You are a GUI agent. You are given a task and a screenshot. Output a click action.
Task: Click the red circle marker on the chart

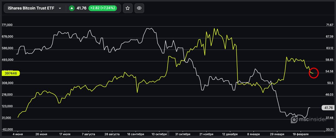pos(314,73)
